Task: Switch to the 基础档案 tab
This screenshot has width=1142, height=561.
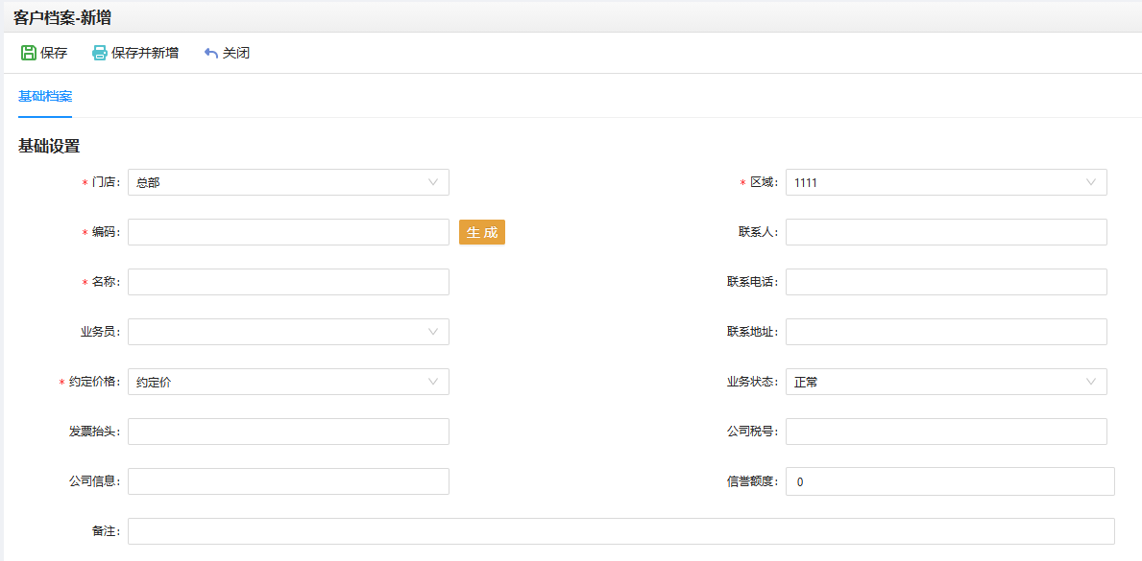Action: (45, 97)
